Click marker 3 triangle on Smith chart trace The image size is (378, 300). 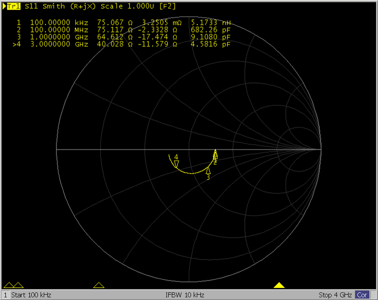pos(208,170)
